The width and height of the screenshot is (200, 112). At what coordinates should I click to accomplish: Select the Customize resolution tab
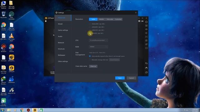coord(118,19)
